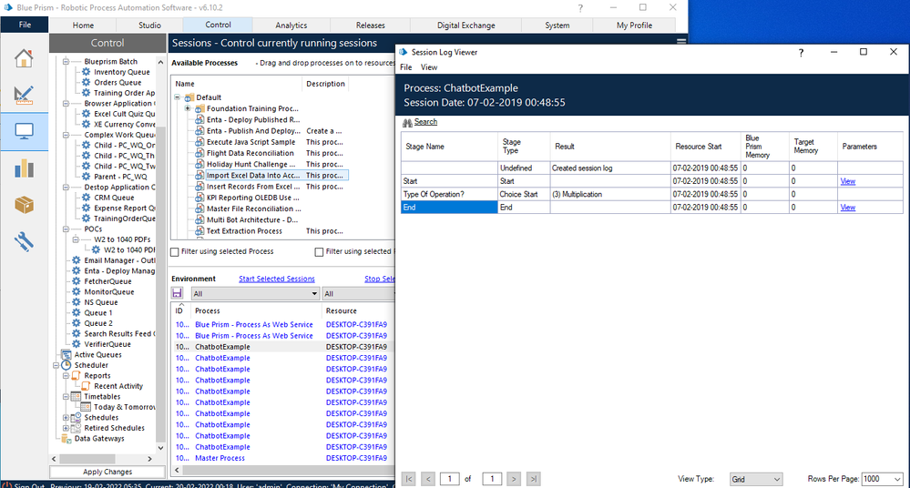Switch to the Studio tab
The image size is (910, 488).
(x=149, y=25)
